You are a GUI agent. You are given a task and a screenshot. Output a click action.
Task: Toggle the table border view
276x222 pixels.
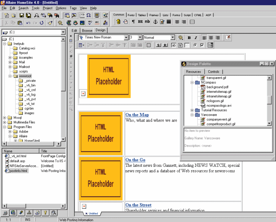coord(149,45)
